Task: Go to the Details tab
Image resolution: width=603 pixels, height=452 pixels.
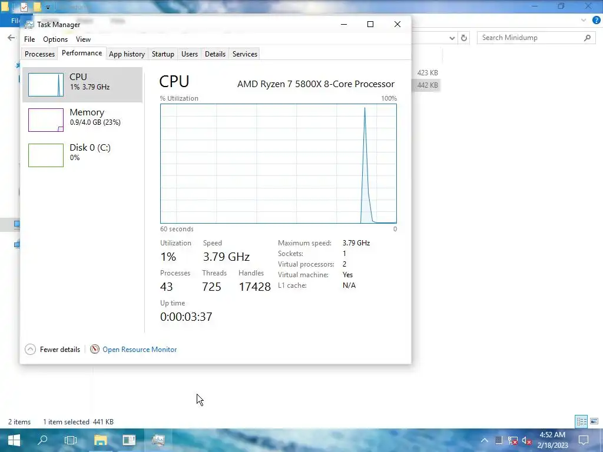Action: (215, 54)
